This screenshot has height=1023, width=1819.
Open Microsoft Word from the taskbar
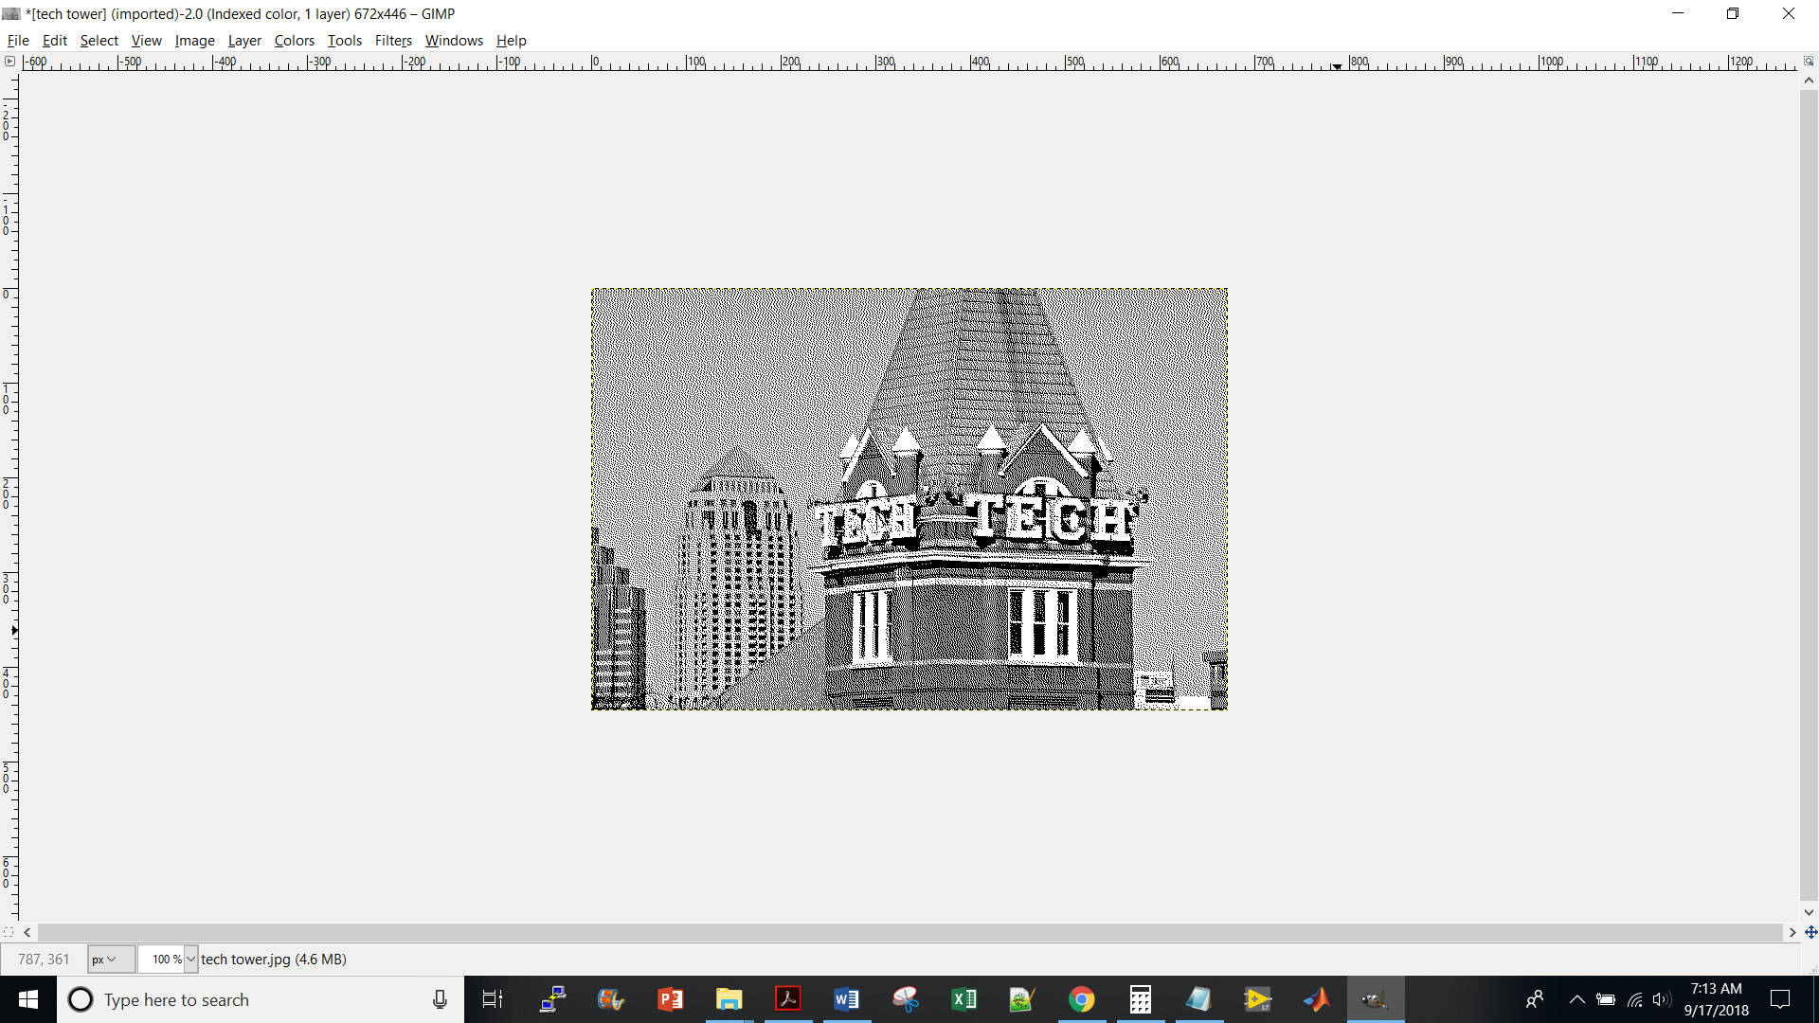(846, 999)
